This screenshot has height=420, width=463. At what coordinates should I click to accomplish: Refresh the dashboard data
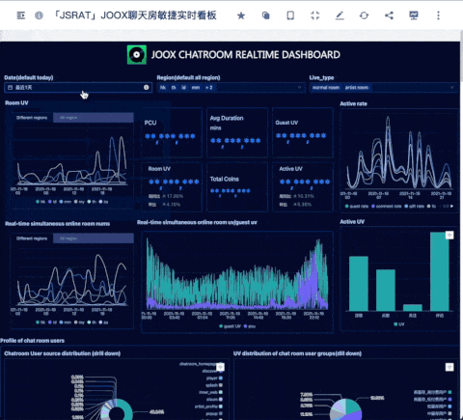pyautogui.click(x=365, y=15)
